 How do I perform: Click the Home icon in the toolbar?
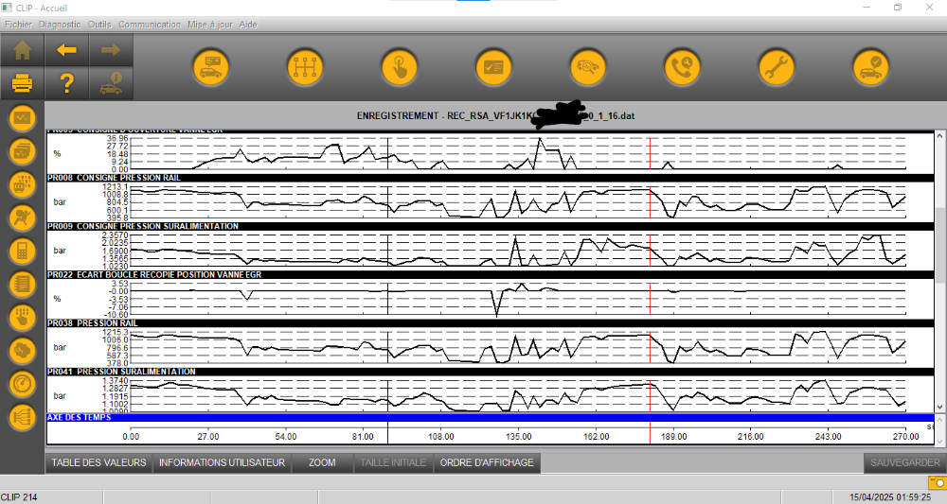[x=22, y=50]
